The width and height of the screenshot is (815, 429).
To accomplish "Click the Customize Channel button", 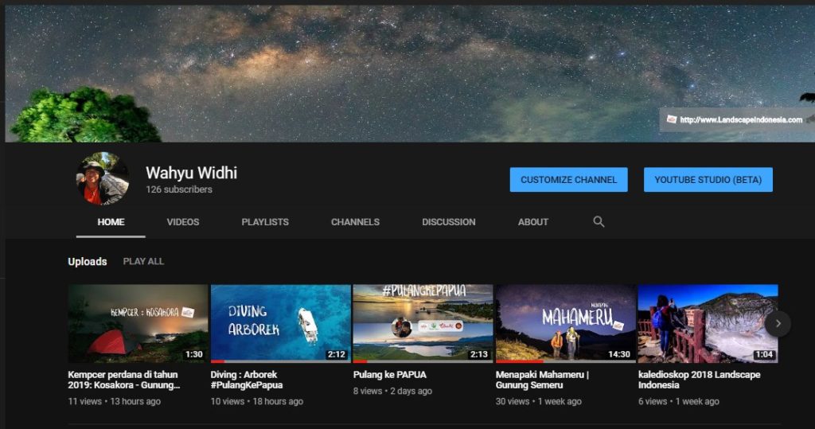I will (568, 180).
